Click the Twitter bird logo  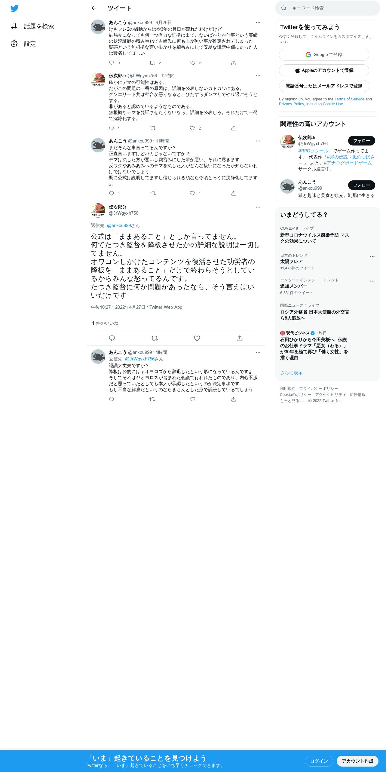coord(14,8)
